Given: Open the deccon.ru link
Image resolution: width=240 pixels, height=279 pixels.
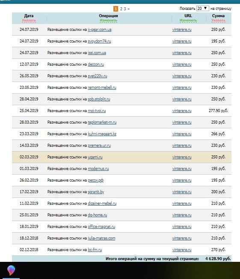Looking at the screenshot, I should click(96, 64).
